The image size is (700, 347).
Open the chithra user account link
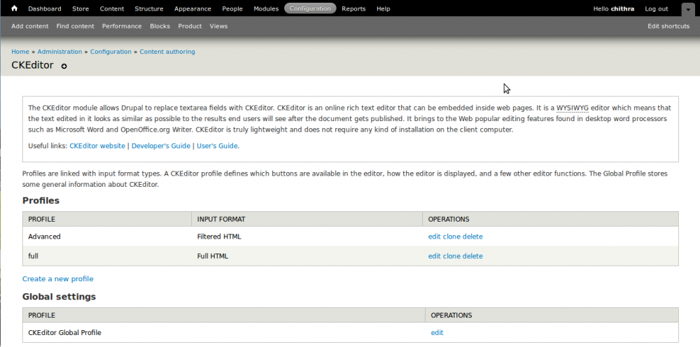pos(622,9)
